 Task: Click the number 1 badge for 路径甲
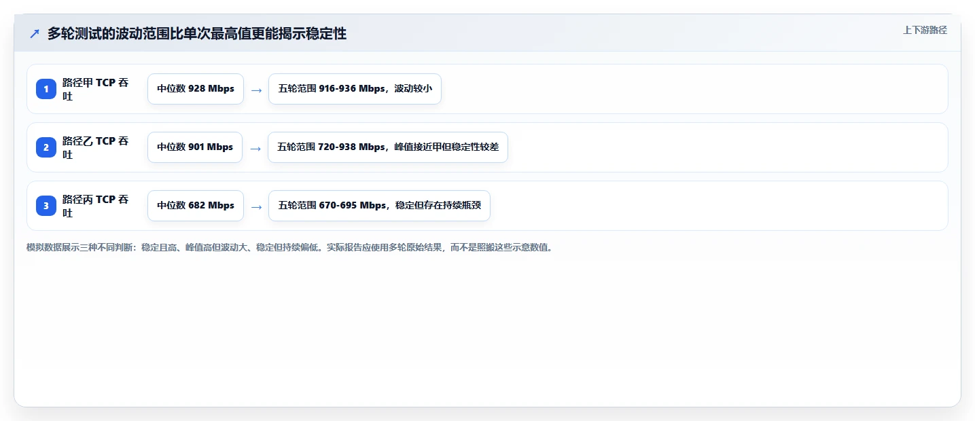pyautogui.click(x=46, y=89)
